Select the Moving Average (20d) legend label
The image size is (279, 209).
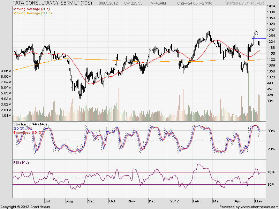30,8
